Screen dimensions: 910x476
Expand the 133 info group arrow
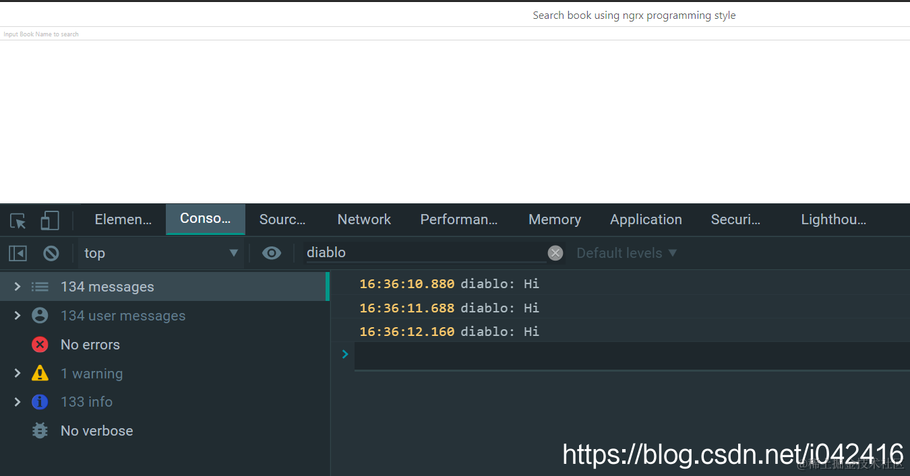18,402
